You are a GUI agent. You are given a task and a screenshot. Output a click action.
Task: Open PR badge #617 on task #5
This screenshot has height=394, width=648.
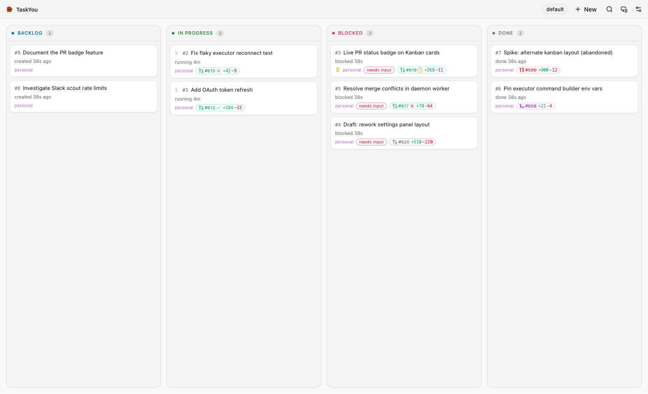pyautogui.click(x=412, y=106)
